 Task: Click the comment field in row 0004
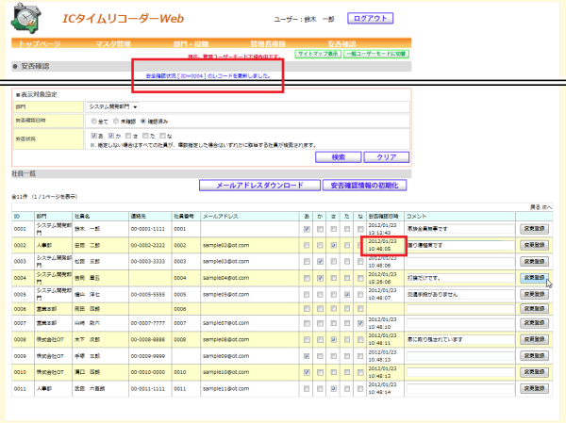coord(460,278)
